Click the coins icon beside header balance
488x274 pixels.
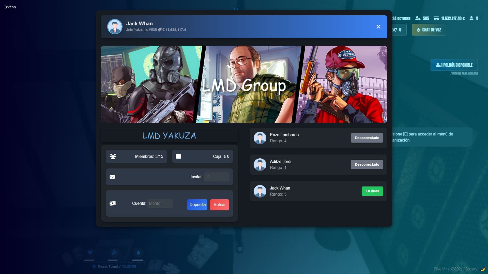coord(160,30)
